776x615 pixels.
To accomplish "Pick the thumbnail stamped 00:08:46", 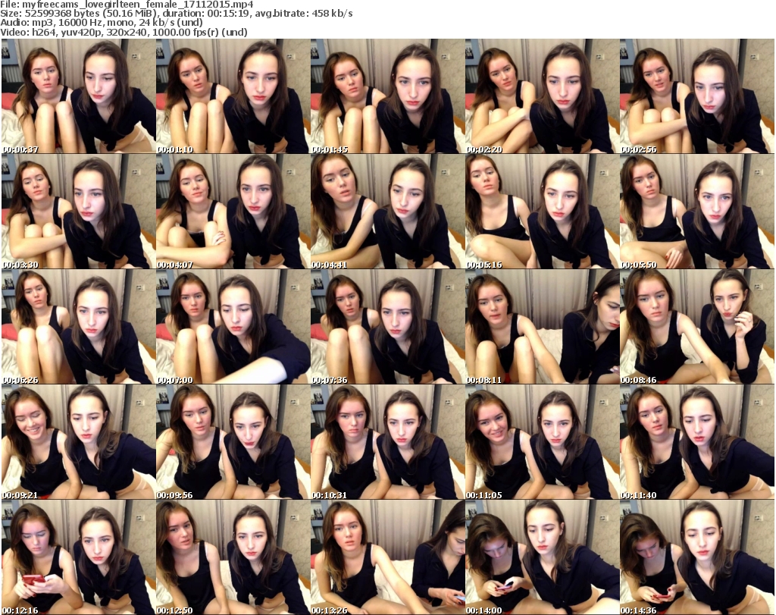I will [x=697, y=327].
